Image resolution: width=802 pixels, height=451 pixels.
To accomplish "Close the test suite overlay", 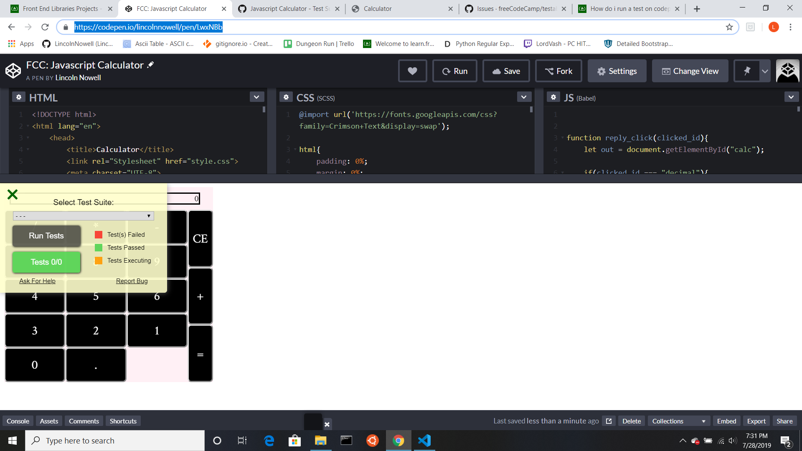I will pos(12,194).
